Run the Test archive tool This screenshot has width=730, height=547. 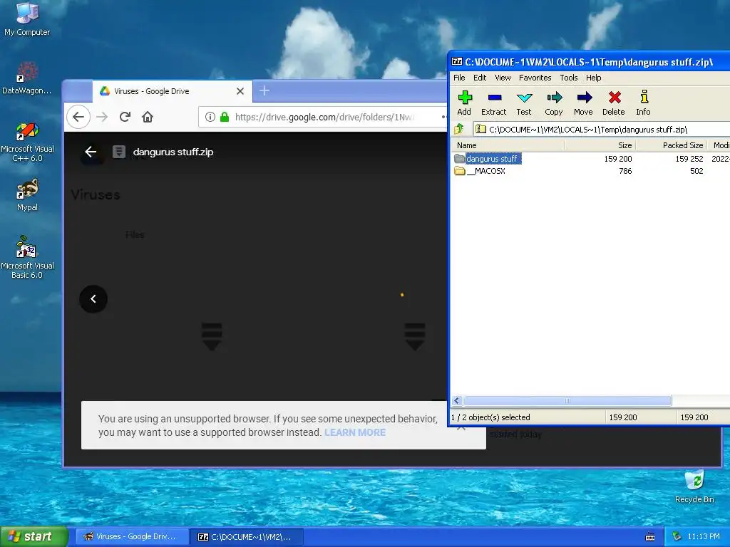point(524,103)
